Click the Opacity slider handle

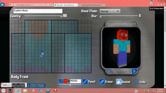pos(61,16)
